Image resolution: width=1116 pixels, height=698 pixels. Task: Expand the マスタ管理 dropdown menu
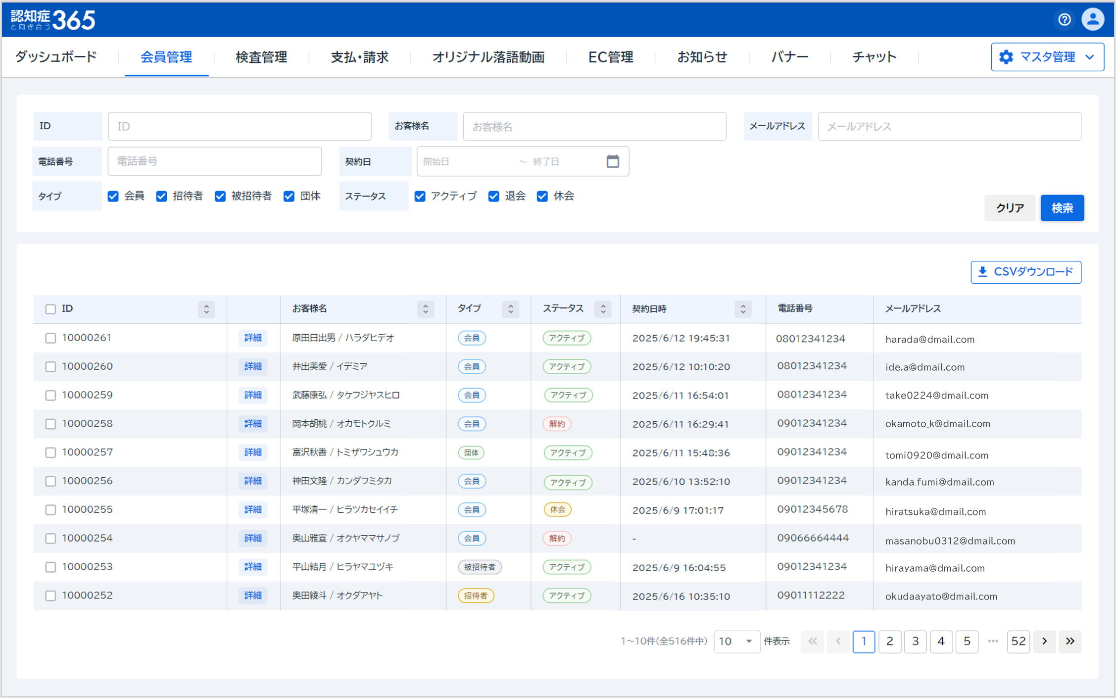click(1047, 57)
